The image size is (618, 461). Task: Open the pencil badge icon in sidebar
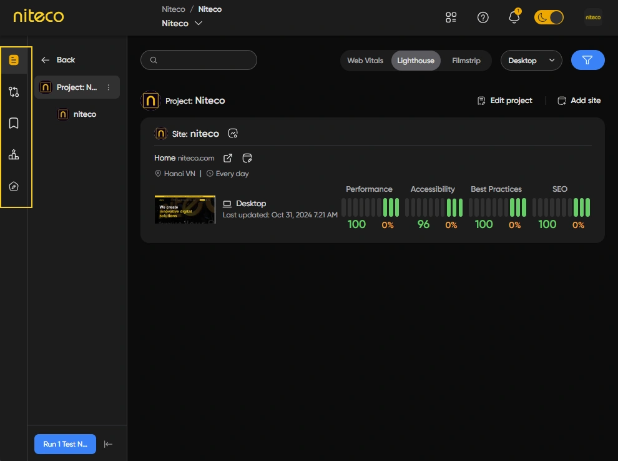point(14,186)
